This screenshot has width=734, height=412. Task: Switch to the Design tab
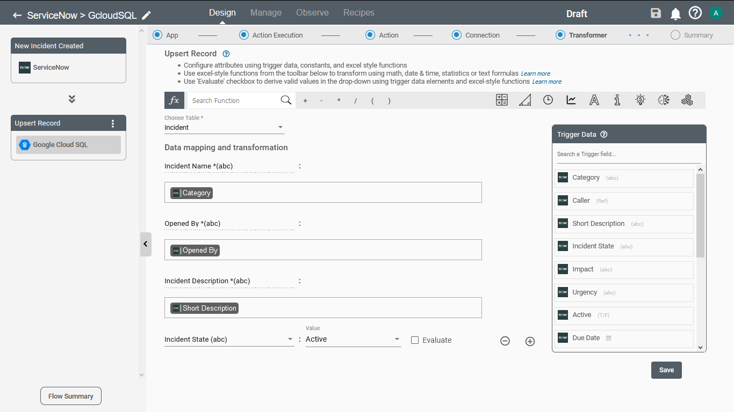click(x=222, y=13)
